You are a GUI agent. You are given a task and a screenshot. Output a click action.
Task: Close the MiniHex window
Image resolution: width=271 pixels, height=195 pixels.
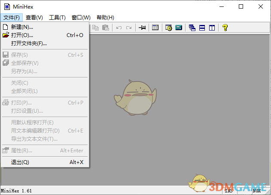pyautogui.click(x=260, y=6)
